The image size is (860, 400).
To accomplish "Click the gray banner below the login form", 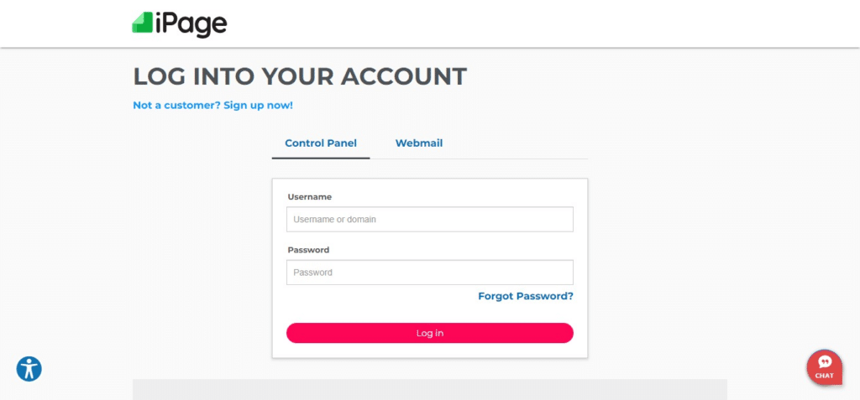I will click(x=429, y=390).
